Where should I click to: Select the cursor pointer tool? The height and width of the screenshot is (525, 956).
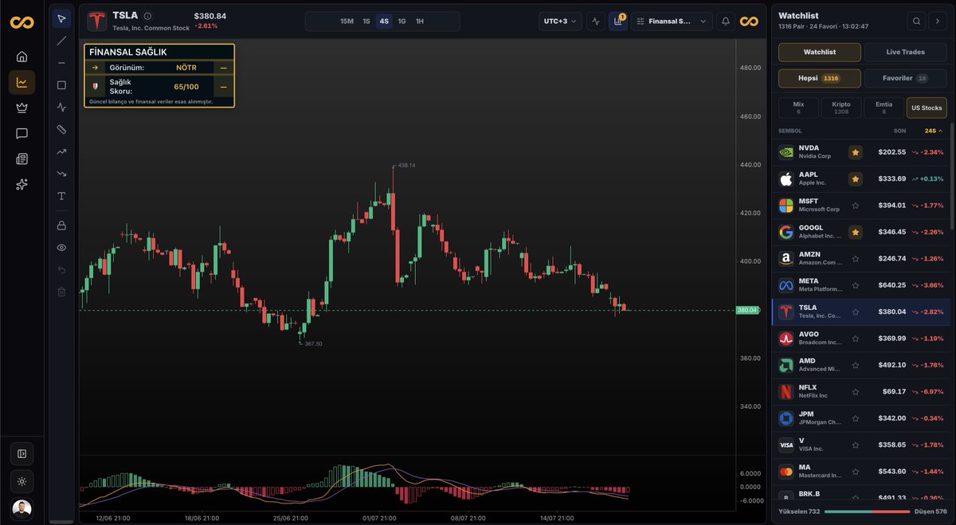[61, 18]
